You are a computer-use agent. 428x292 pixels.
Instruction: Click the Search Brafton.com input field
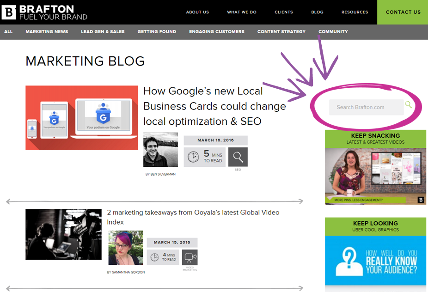(x=365, y=107)
